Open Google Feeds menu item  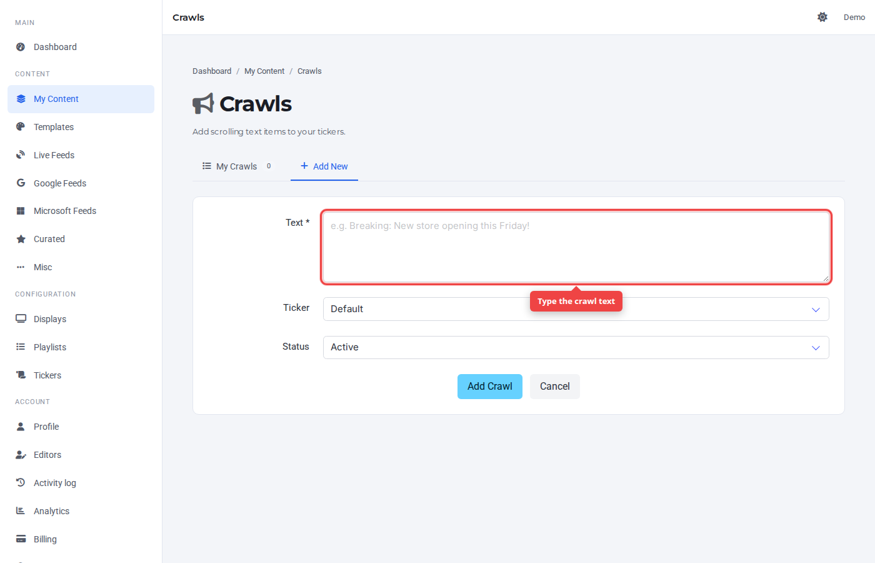81,183
